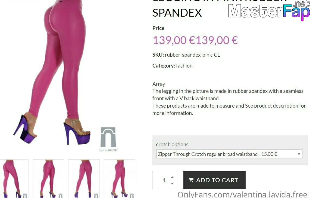Click the crotch options label
Viewport: 310px width, 198px height.
tap(172, 145)
